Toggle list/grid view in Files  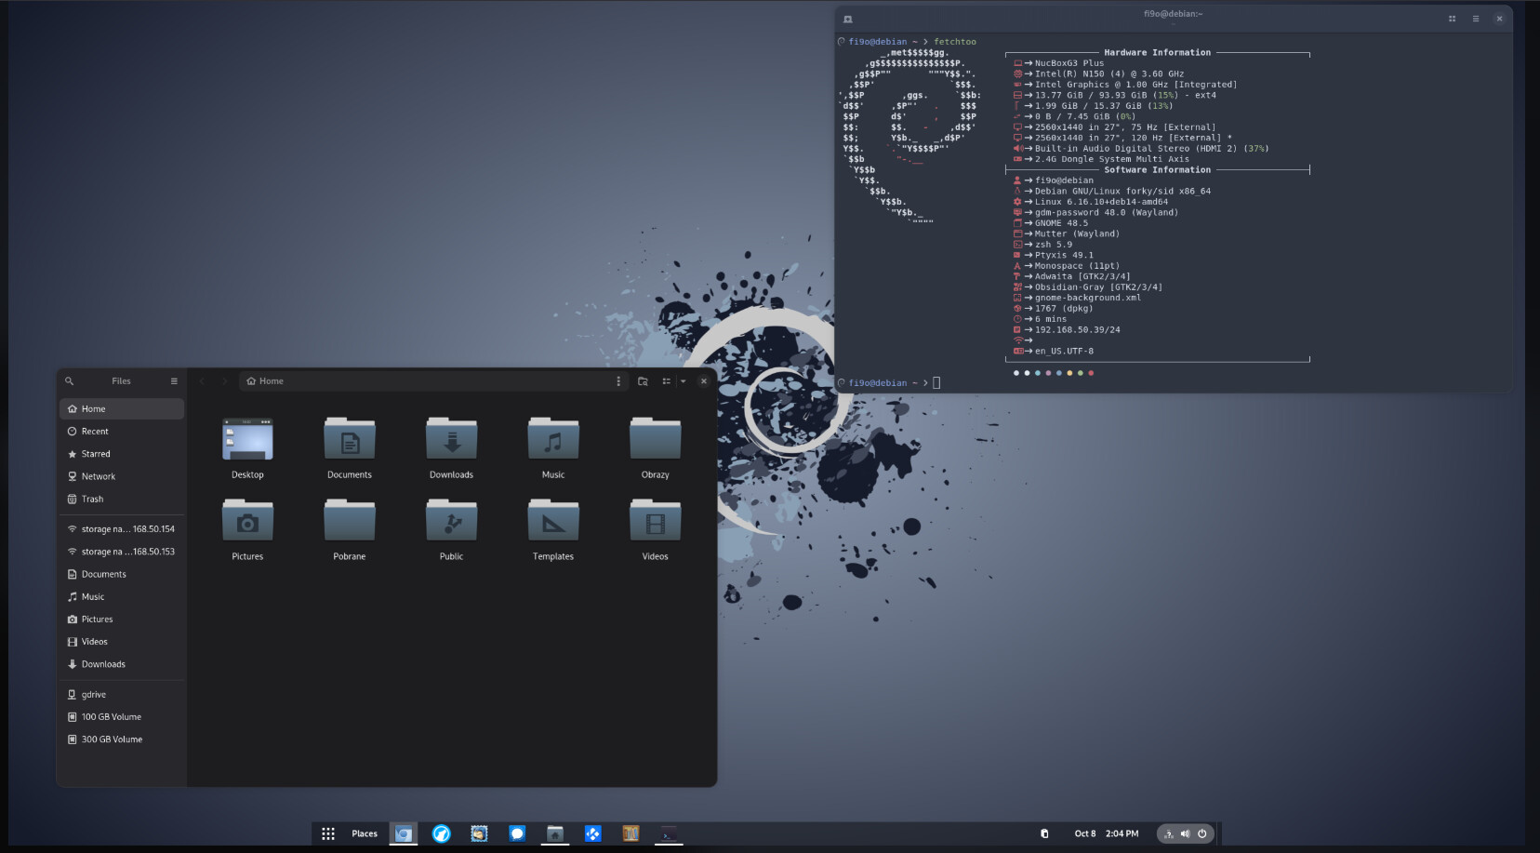point(666,381)
